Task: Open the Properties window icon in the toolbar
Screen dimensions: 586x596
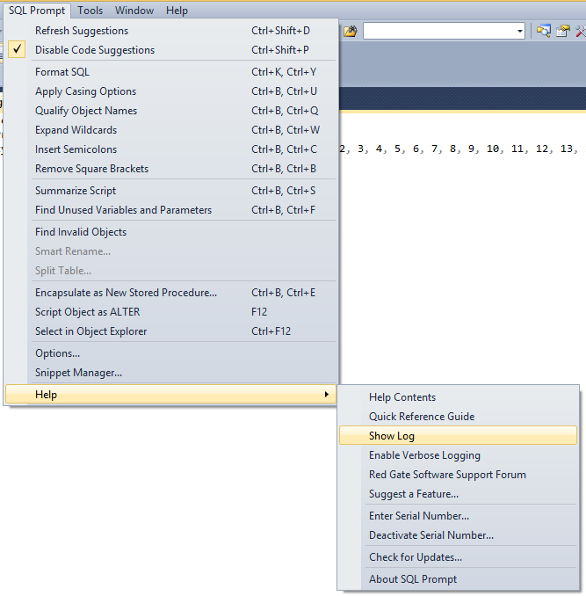Action: point(562,32)
